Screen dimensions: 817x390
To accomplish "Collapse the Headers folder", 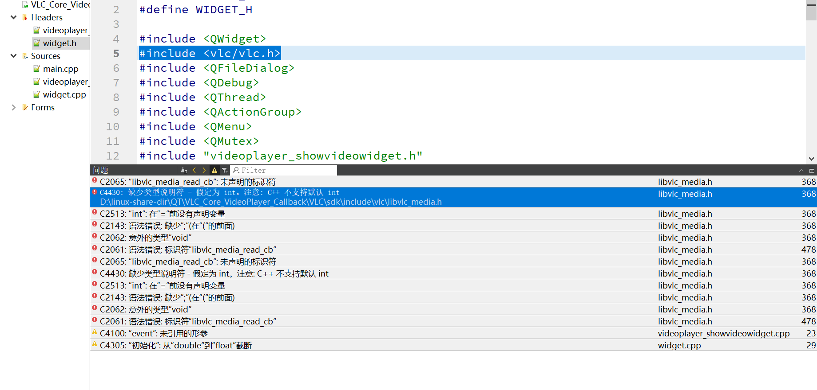I will 13,17.
